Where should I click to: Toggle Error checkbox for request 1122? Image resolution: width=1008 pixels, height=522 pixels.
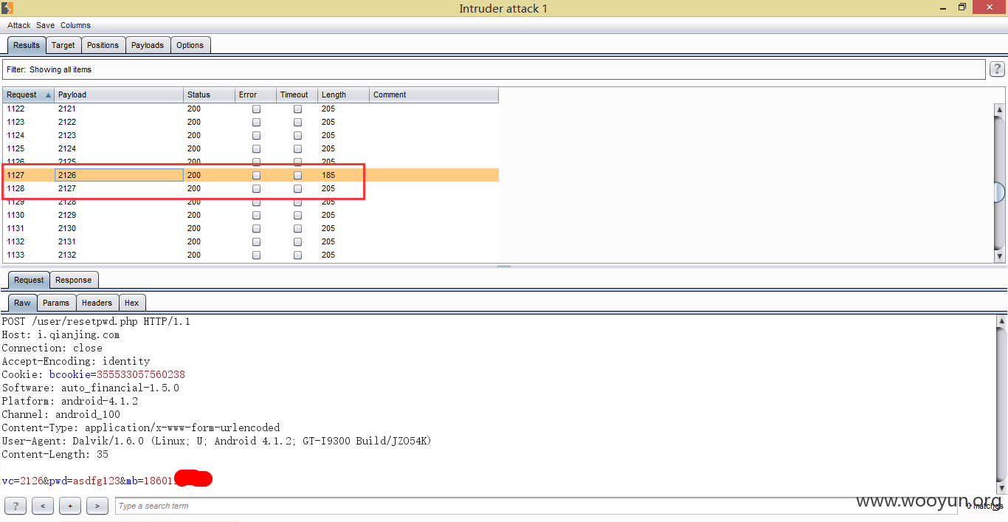click(257, 109)
